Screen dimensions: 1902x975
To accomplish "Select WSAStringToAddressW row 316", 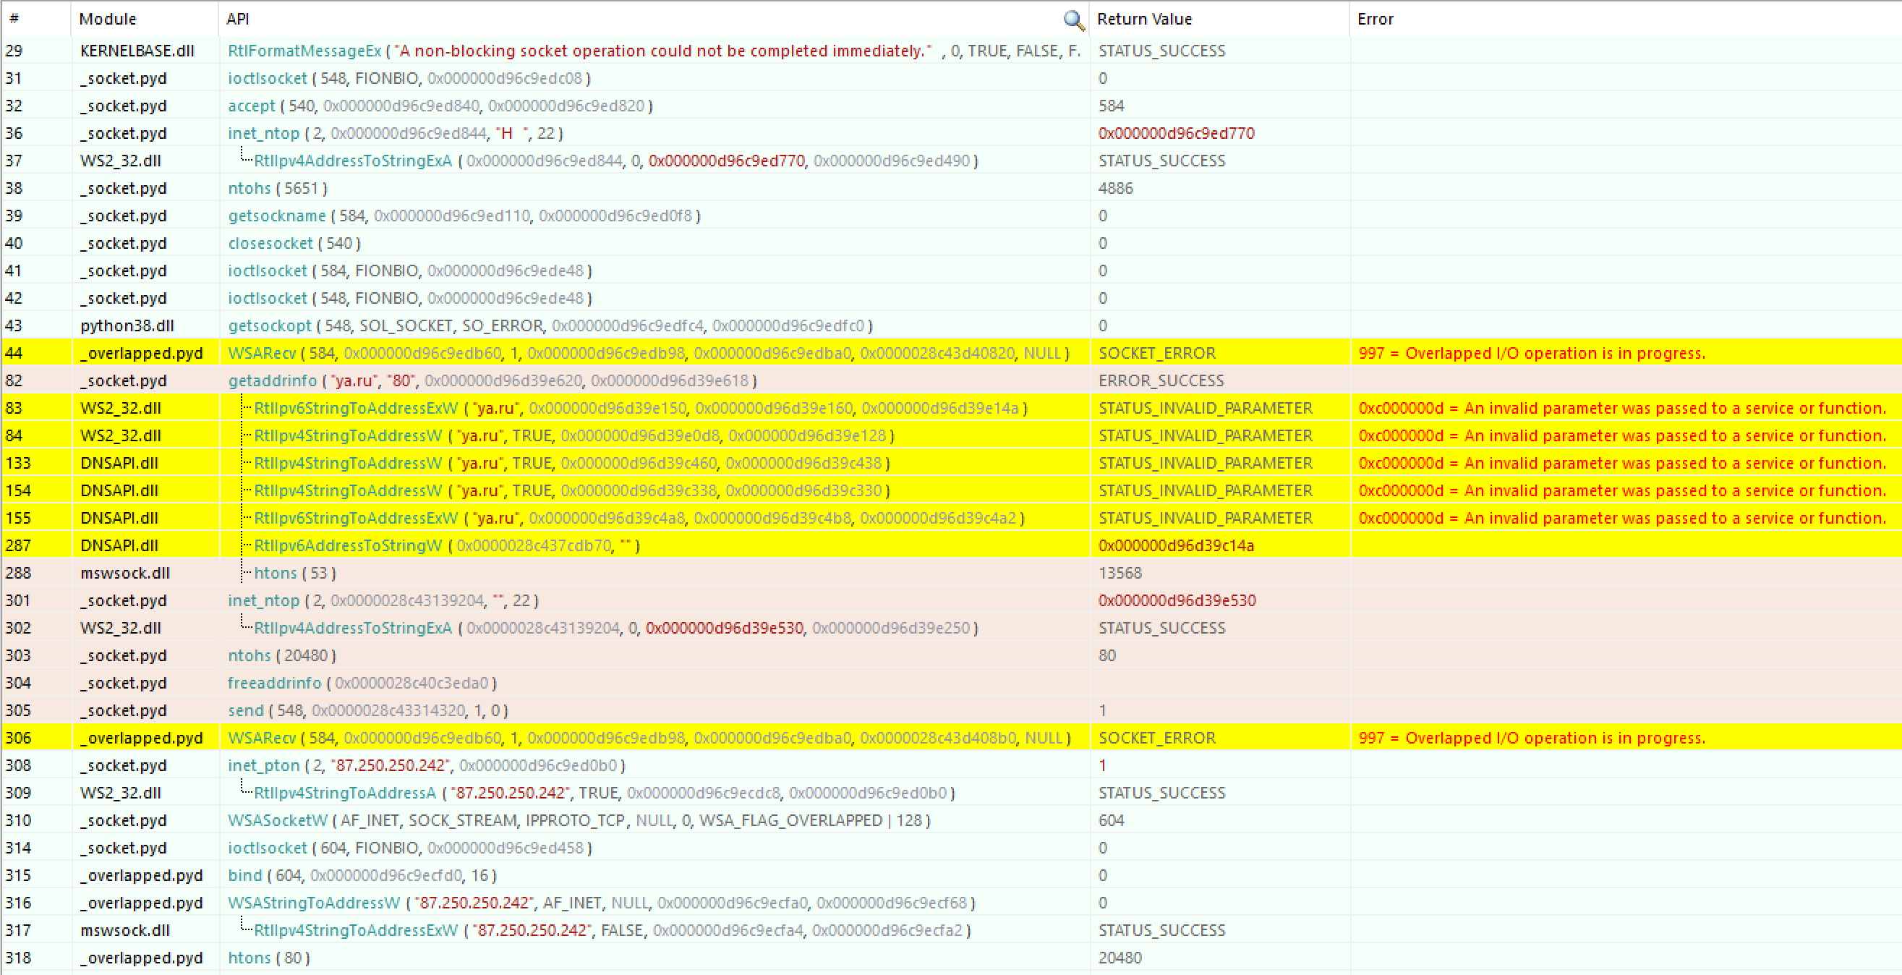I will coord(313,903).
